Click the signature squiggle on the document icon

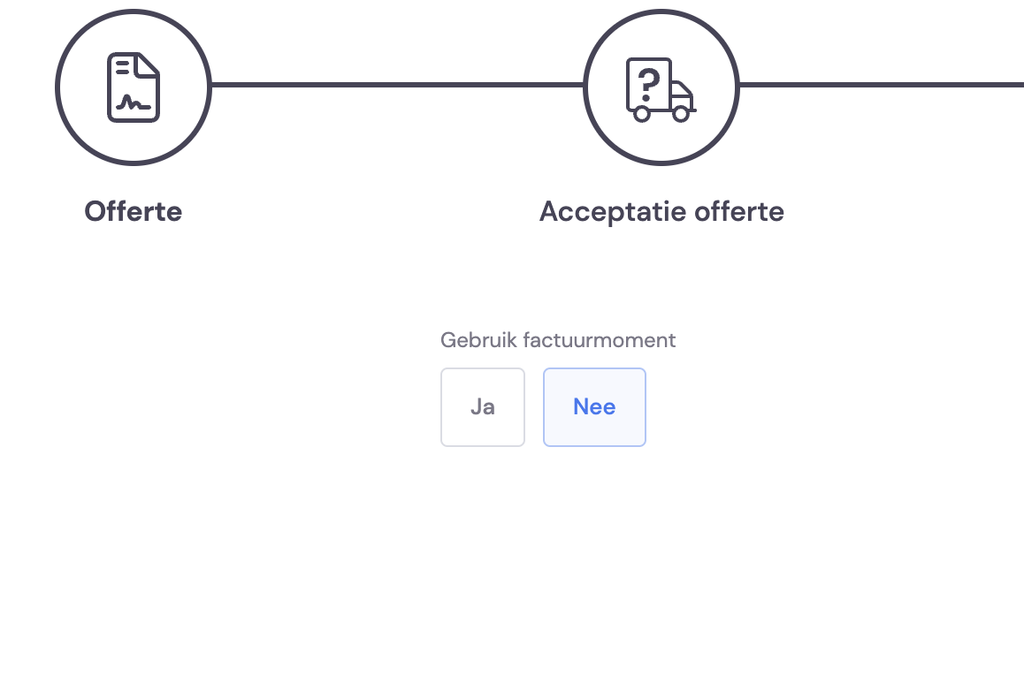[x=134, y=102]
